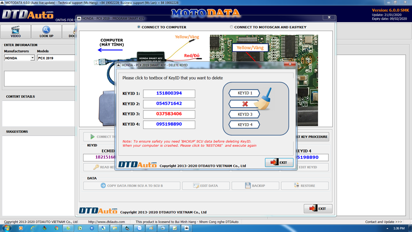Open Zalo app in taskbar
This screenshot has width=412, height=232.
click(139, 228)
